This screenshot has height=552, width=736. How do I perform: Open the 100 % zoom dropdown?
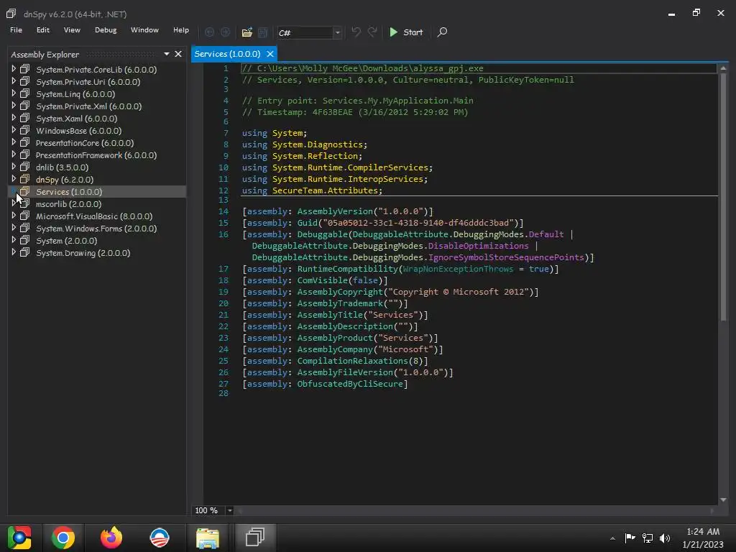pos(229,510)
